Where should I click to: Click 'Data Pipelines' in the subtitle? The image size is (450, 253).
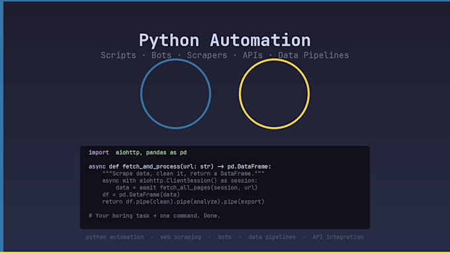pyautogui.click(x=314, y=55)
